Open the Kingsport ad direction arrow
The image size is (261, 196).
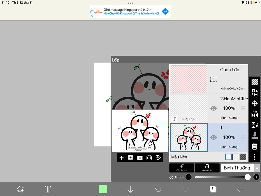click(x=165, y=11)
